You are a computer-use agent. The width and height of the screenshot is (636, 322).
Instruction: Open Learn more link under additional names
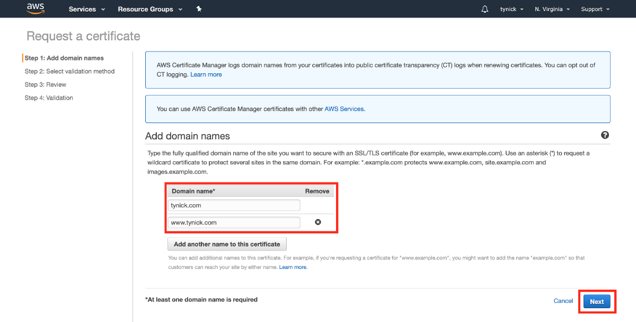tap(293, 267)
